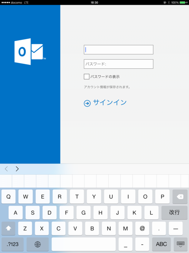Tap the hyphen key in bottom row
The width and height of the screenshot is (189, 253).
(x=142, y=244)
